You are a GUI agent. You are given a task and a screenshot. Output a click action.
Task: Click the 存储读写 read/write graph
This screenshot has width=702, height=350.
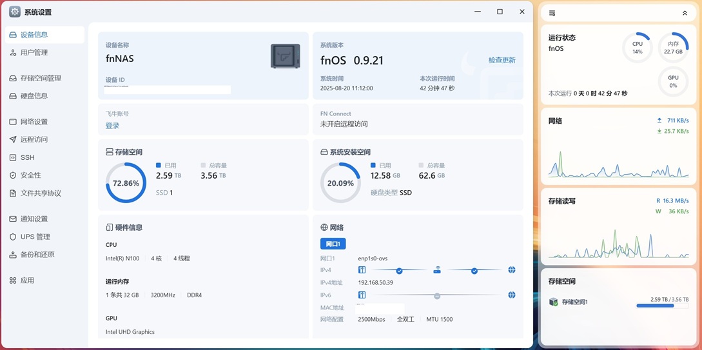[618, 243]
